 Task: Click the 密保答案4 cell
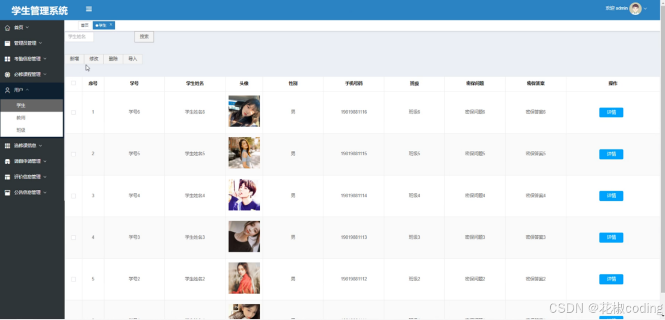pos(536,195)
